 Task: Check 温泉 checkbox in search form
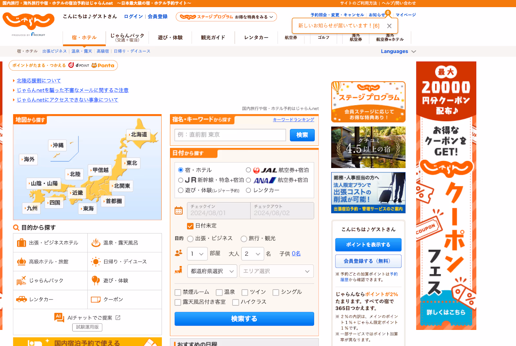(x=219, y=292)
